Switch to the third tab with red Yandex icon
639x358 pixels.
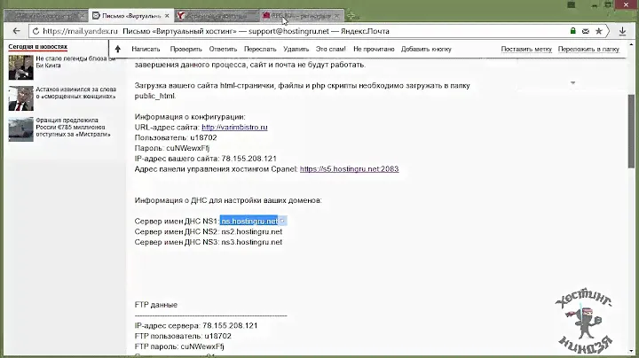click(x=214, y=16)
